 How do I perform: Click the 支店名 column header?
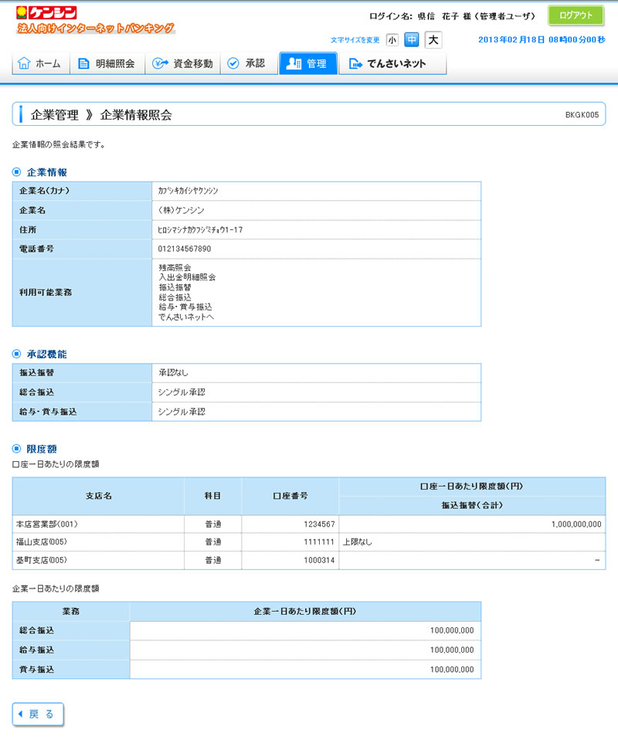coord(98,496)
